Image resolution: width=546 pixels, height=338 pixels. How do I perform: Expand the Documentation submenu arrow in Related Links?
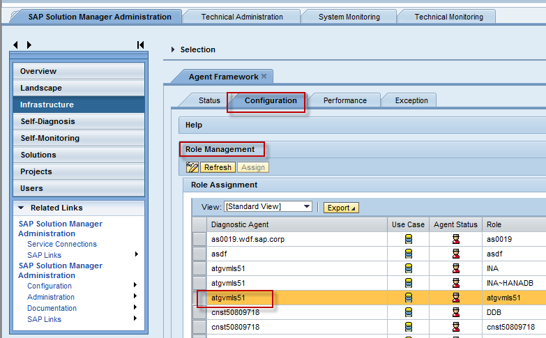[135, 307]
